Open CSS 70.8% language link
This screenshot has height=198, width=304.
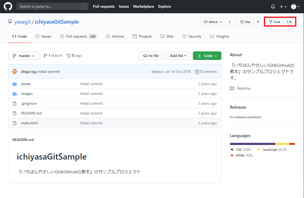click(x=241, y=150)
